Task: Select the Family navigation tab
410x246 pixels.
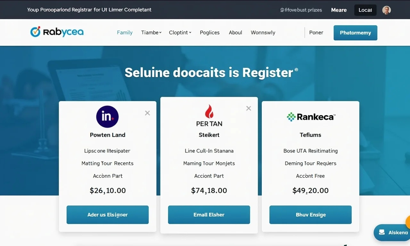Action: (125, 32)
